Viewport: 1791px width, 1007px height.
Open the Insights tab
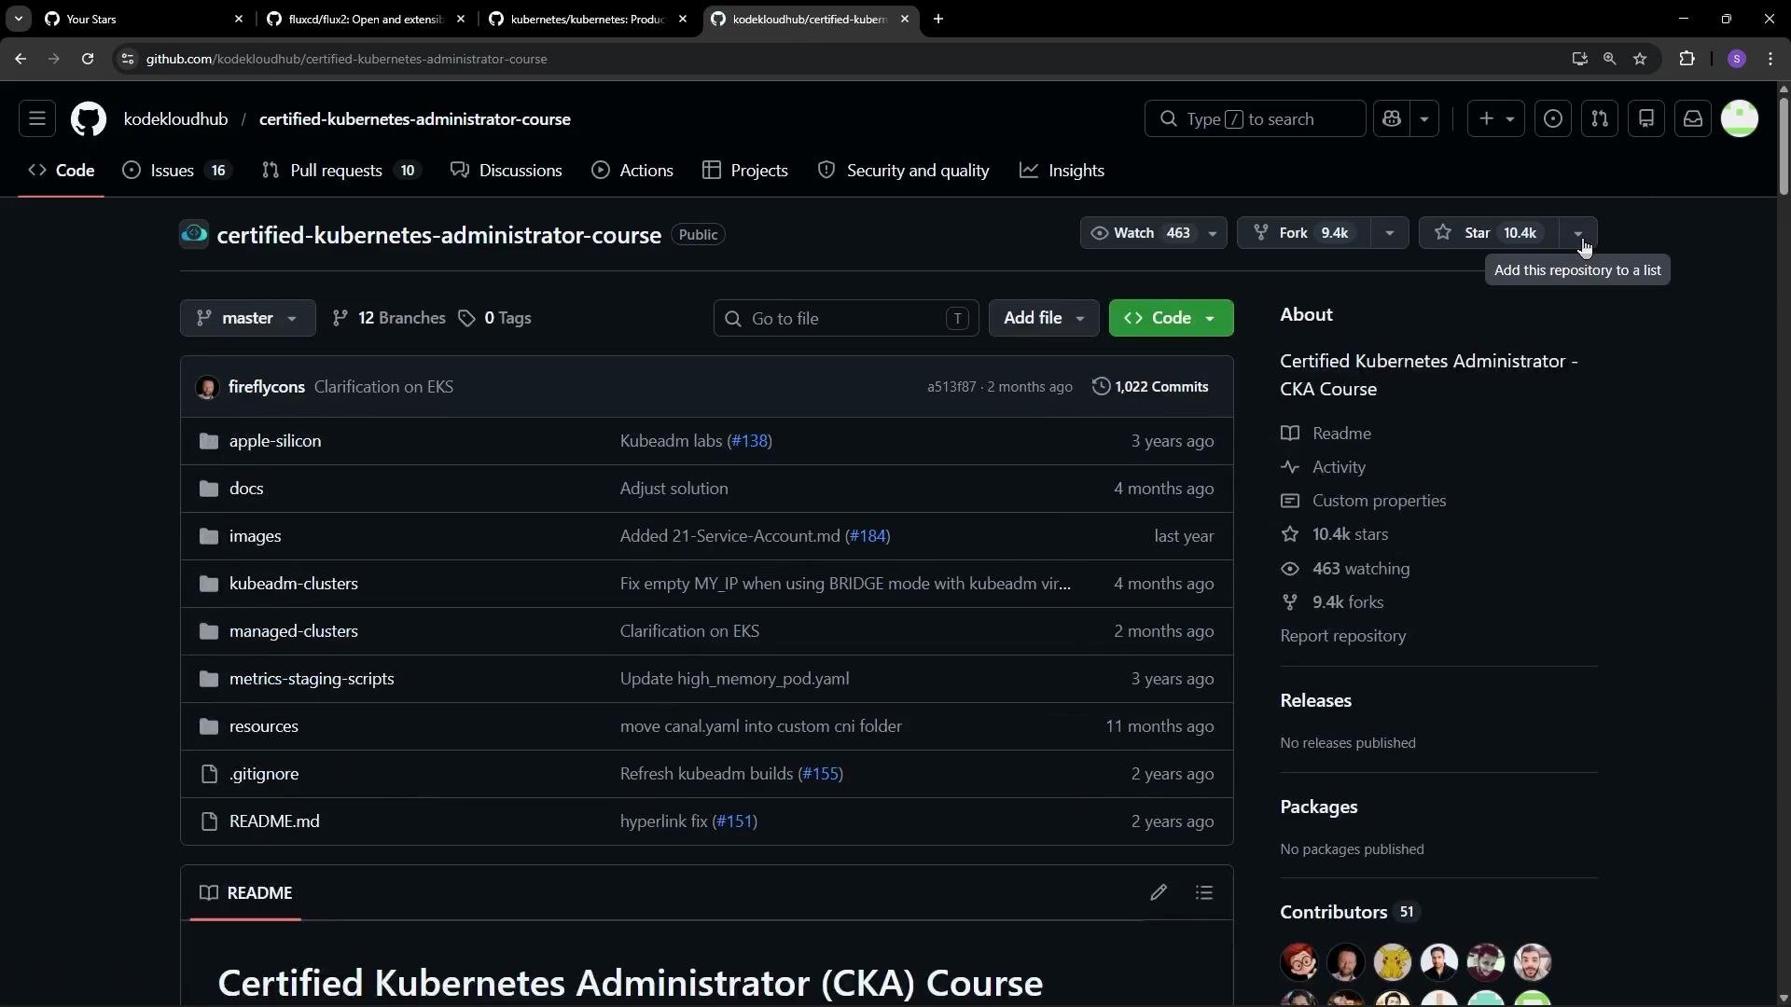pos(1062,171)
